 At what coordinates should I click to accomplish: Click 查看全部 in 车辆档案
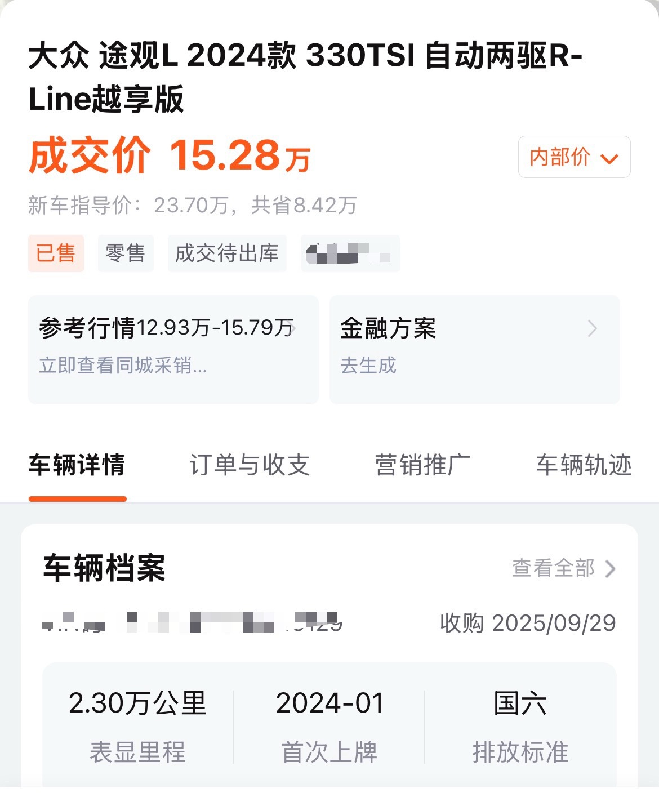coord(553,568)
